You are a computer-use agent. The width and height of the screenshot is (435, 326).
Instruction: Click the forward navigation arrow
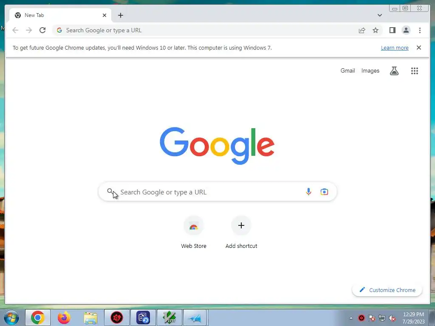tap(29, 30)
